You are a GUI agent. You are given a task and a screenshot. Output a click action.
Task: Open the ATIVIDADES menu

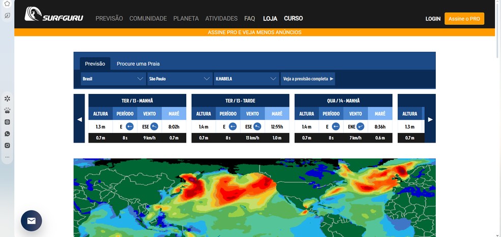[221, 18]
